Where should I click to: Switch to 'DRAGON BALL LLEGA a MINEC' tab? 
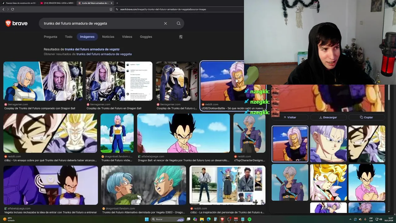click(57, 3)
